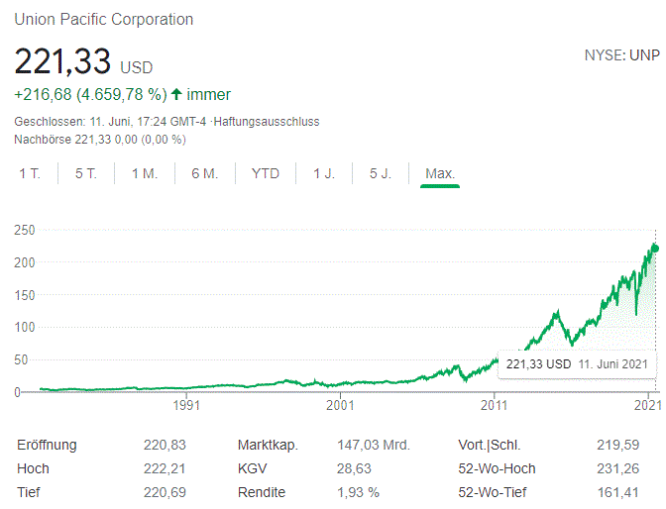Click the green up-arrow price change icon
The height and width of the screenshot is (509, 666).
pyautogui.click(x=176, y=95)
